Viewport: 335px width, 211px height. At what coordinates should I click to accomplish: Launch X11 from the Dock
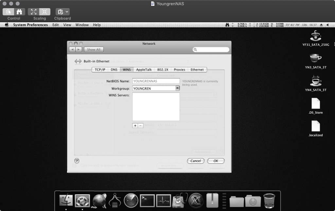click(196, 201)
